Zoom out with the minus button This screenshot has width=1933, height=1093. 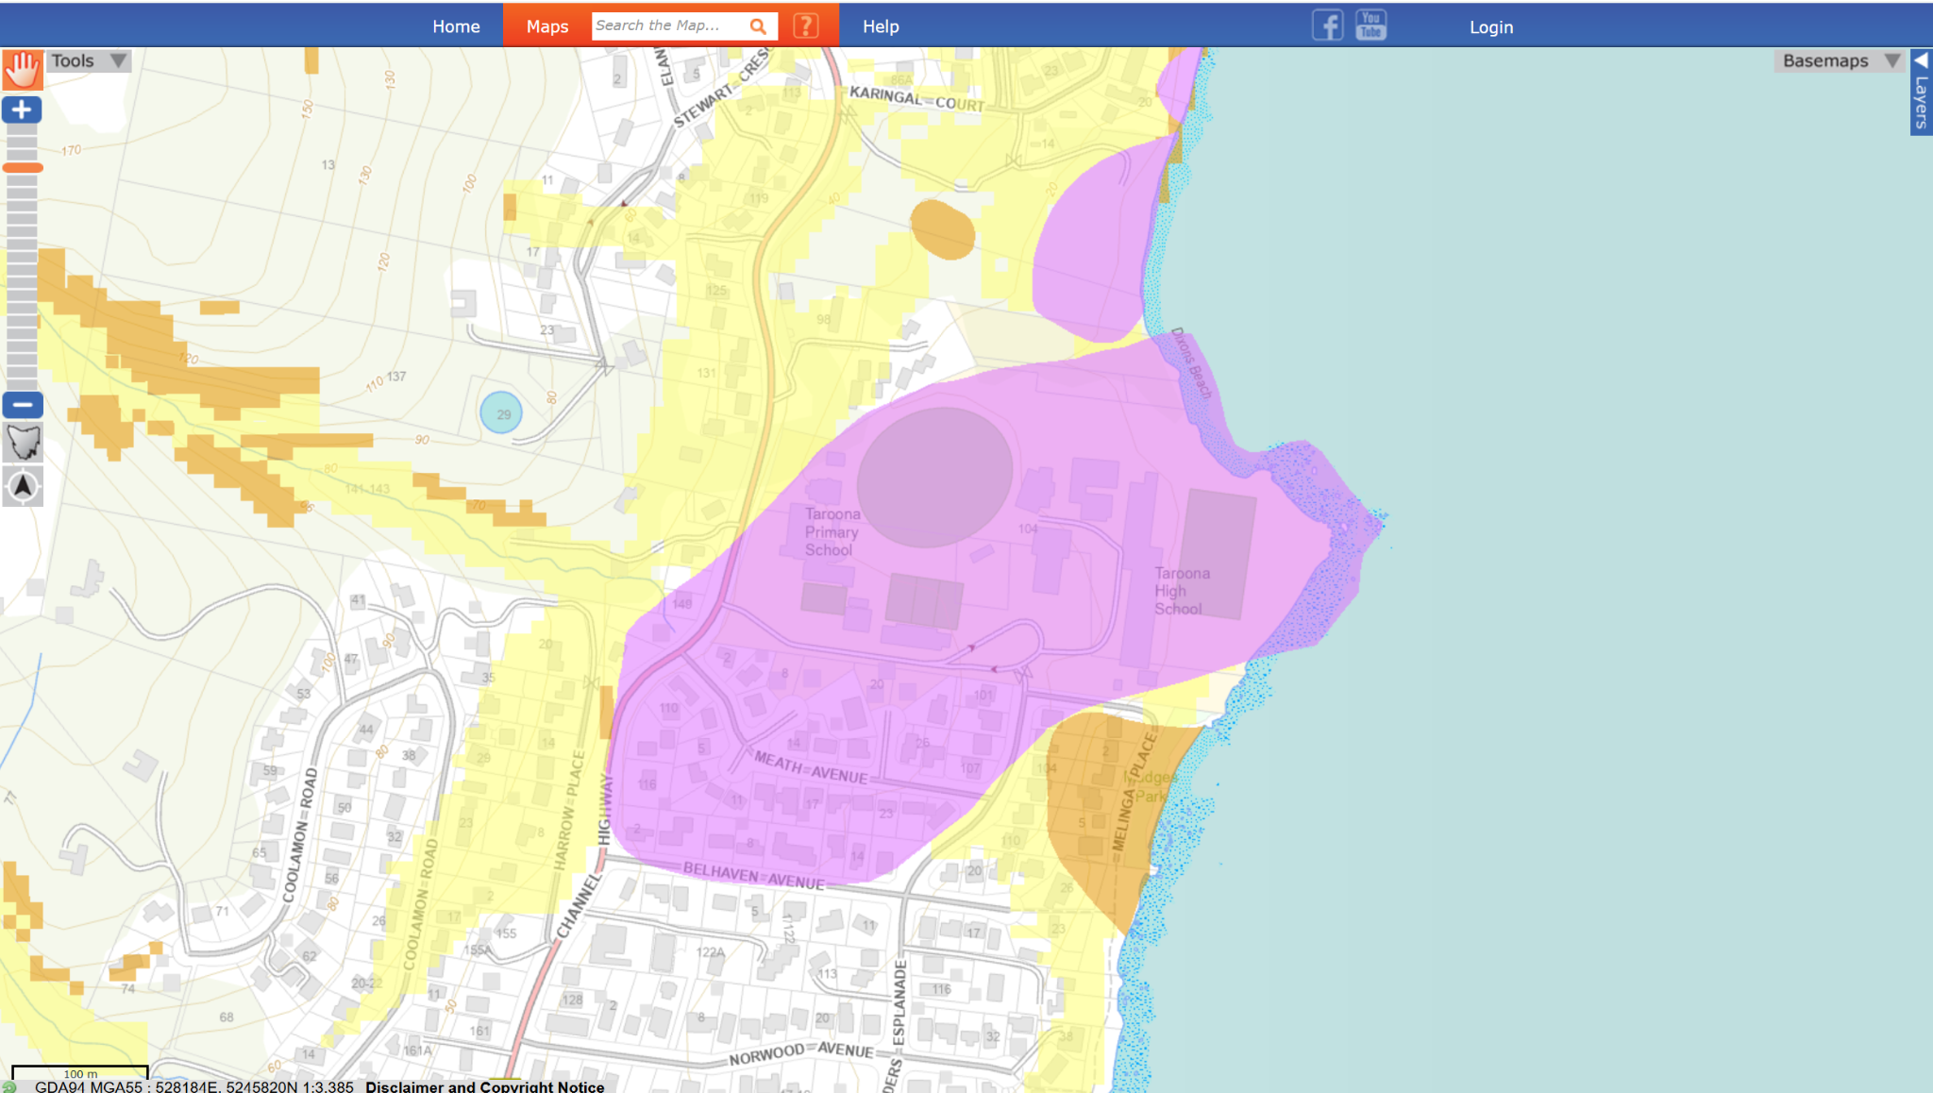coord(23,405)
